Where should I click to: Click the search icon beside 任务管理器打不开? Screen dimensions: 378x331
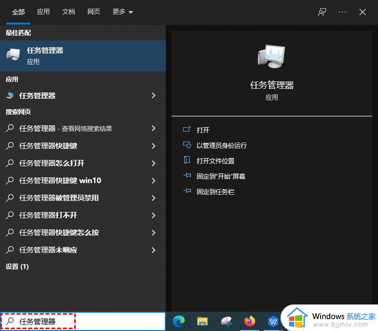[x=10, y=215]
